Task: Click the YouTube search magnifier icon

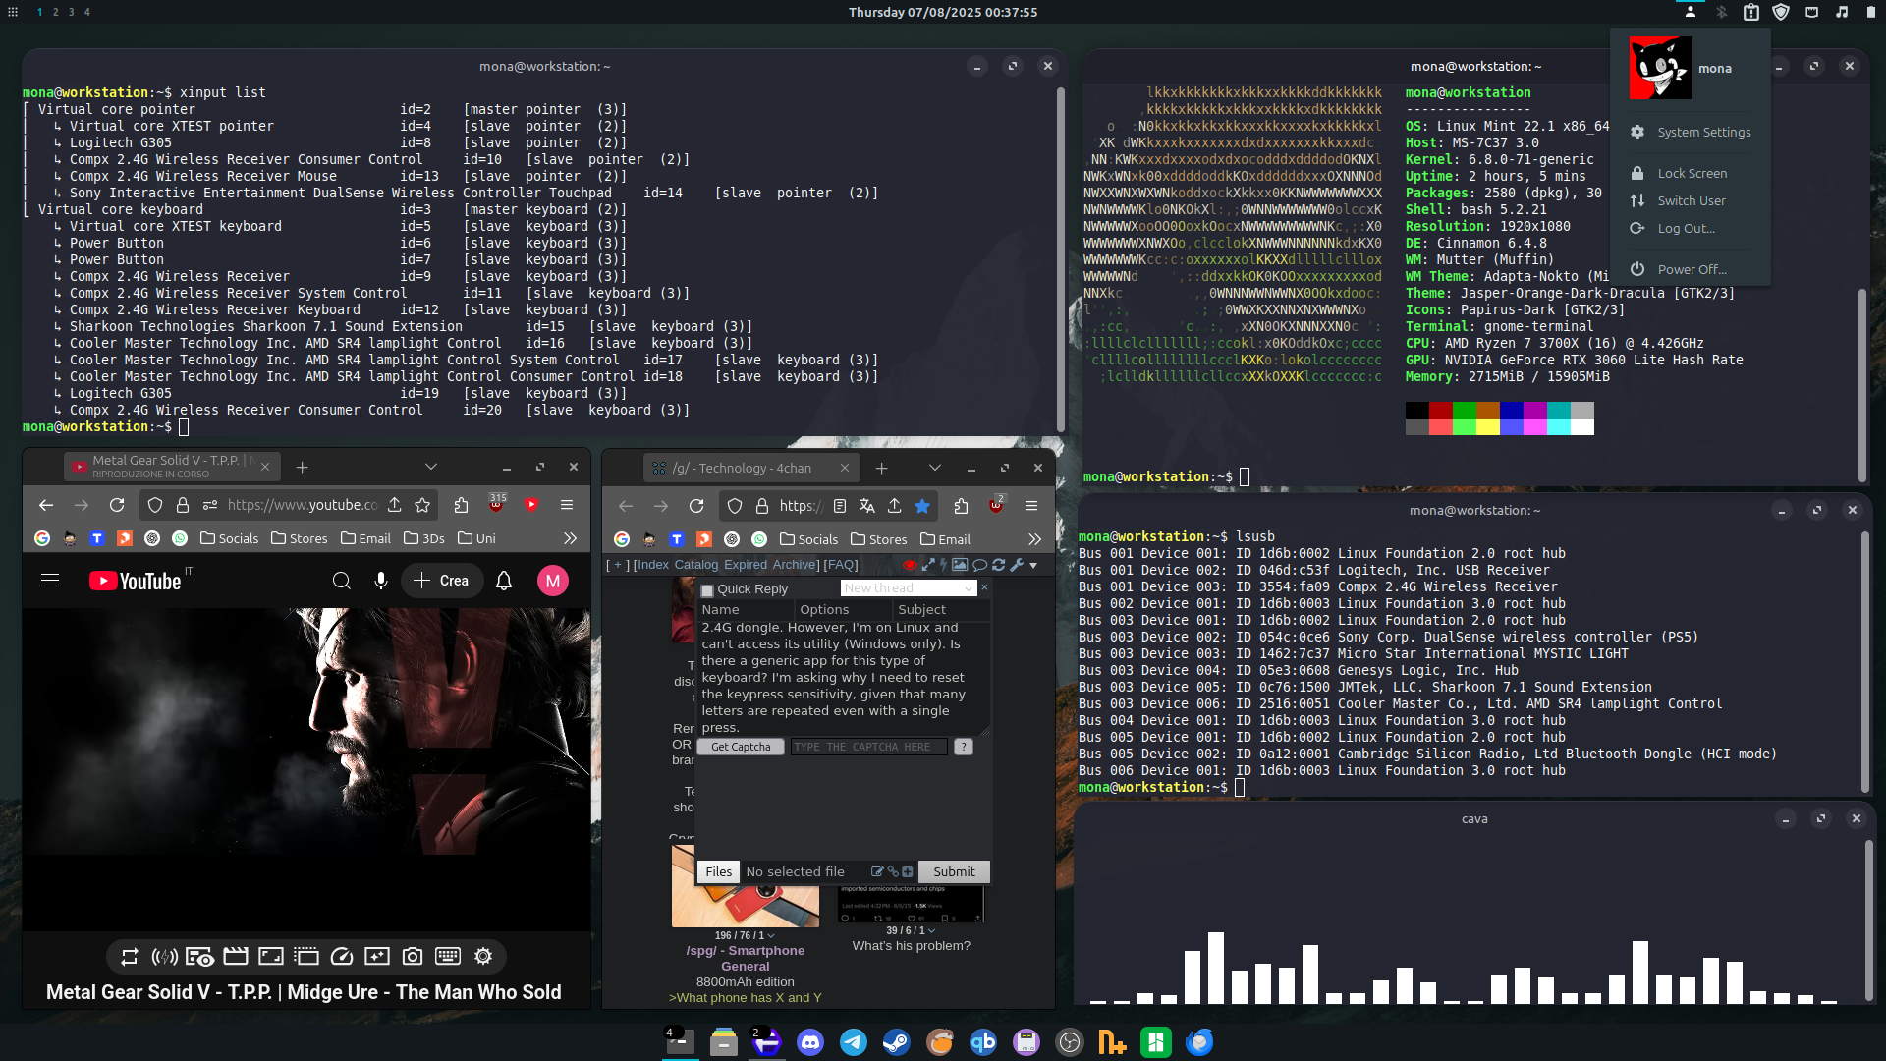Action: click(x=341, y=581)
